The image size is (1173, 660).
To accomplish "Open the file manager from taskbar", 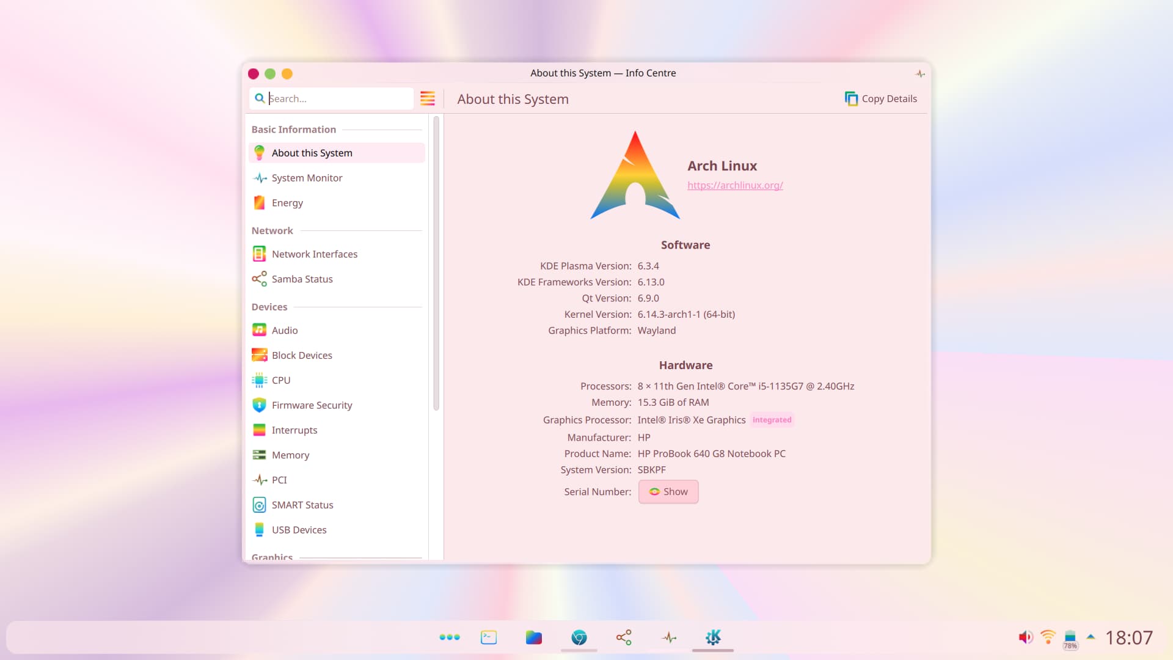I will click(x=534, y=637).
